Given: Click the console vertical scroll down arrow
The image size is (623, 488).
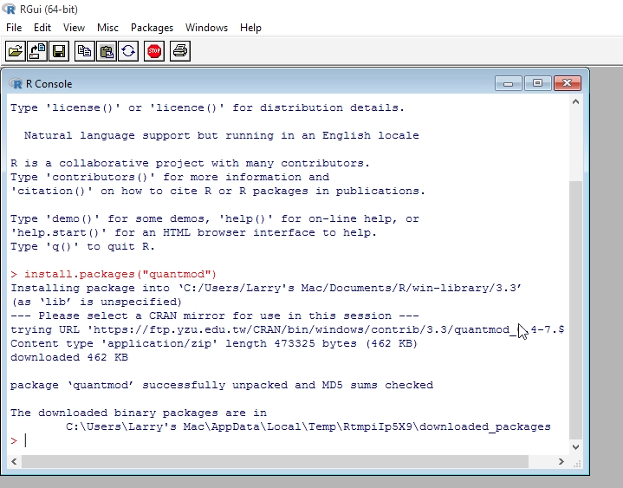Looking at the screenshot, I should coord(575,446).
